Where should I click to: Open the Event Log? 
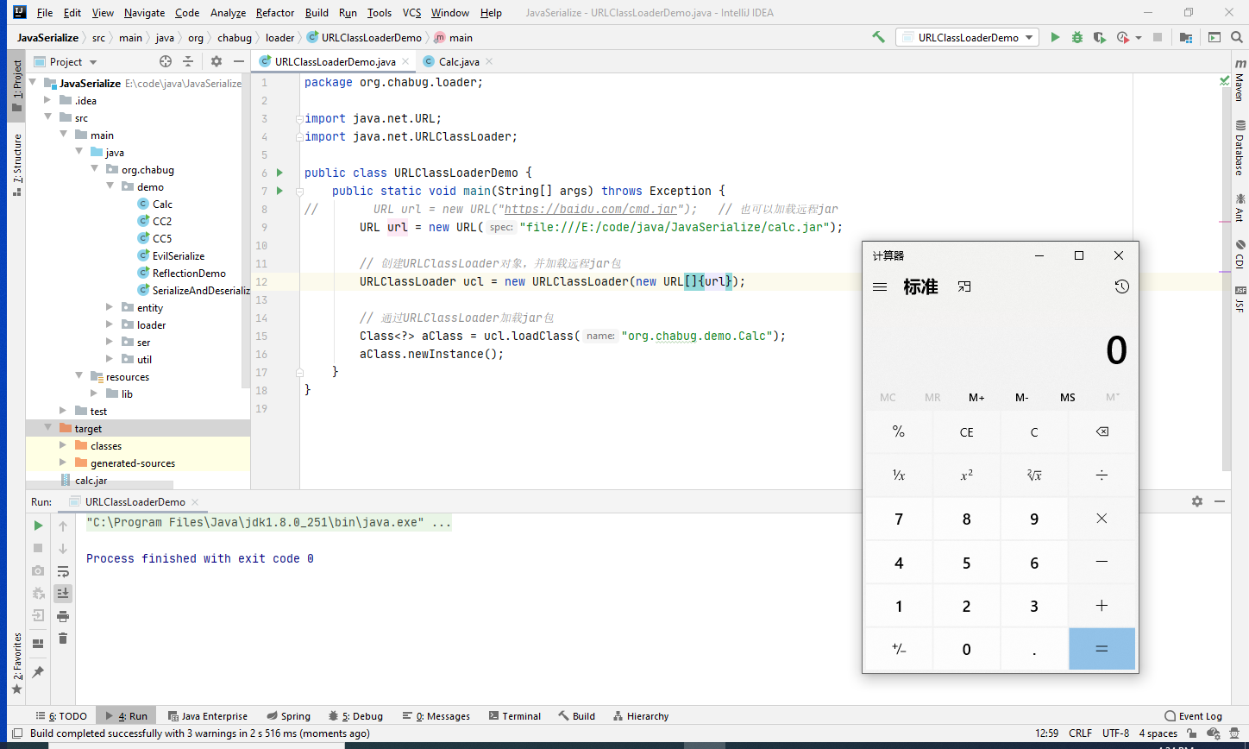pos(1194,716)
